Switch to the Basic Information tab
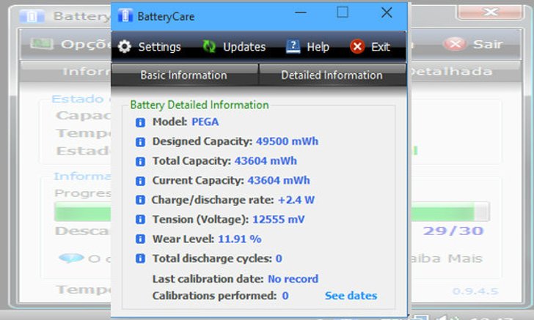Screen dimensions: 534x320 184,75
